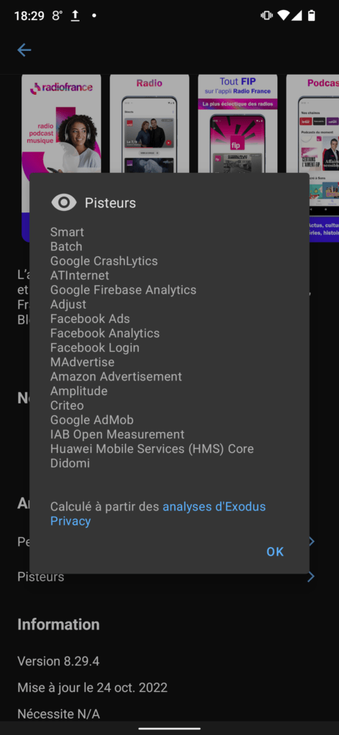This screenshot has height=735, width=339.
Task: Tap the upload arrow notification icon
Action: click(x=75, y=16)
